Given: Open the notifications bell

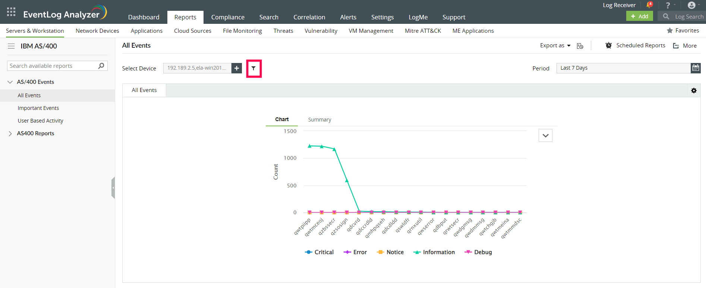Looking at the screenshot, I should click(x=649, y=5).
